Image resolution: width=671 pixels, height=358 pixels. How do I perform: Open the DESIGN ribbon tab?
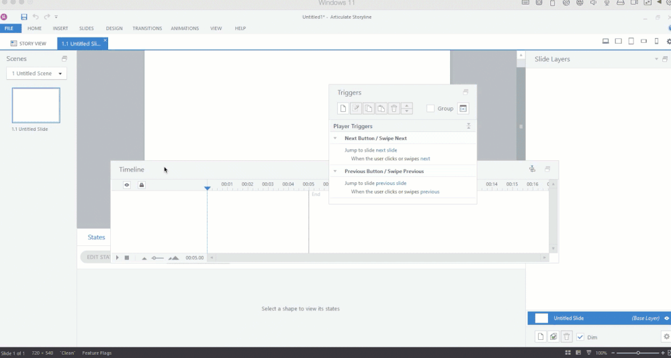point(114,28)
